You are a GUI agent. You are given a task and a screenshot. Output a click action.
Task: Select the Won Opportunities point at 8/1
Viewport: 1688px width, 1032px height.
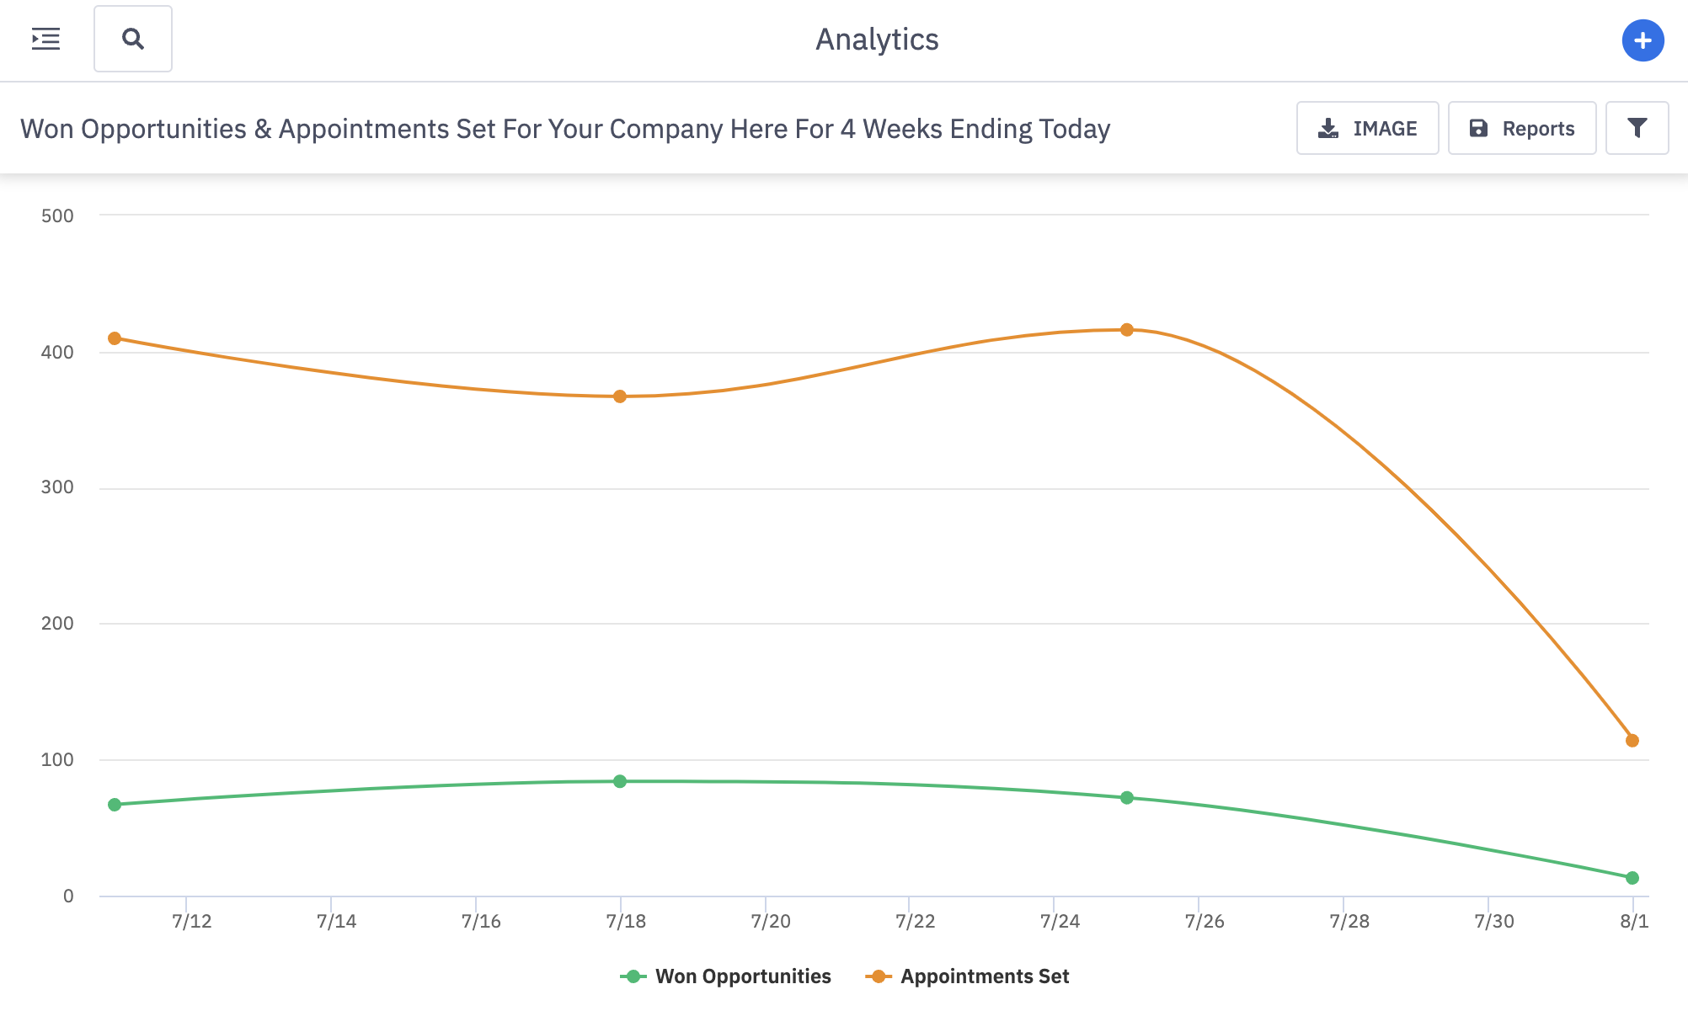(1632, 878)
